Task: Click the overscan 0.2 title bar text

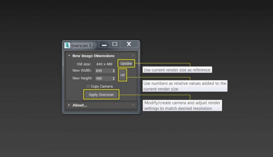Action: click(x=83, y=45)
